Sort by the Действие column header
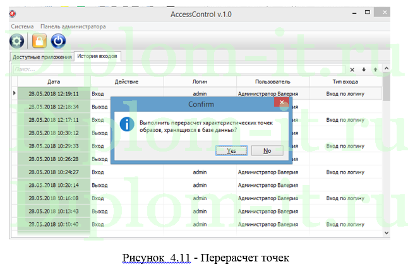 click(x=127, y=81)
